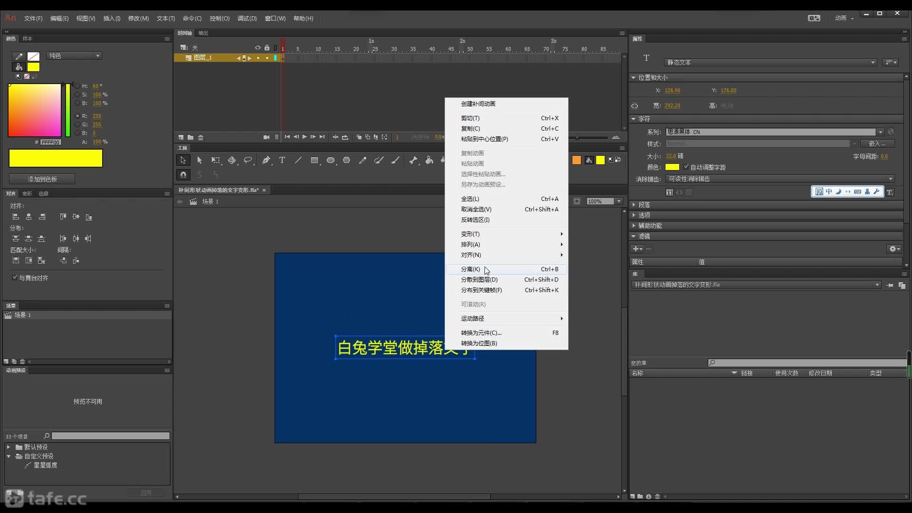Click the orange stroke color swatch
The height and width of the screenshot is (513, 912).
(x=577, y=161)
